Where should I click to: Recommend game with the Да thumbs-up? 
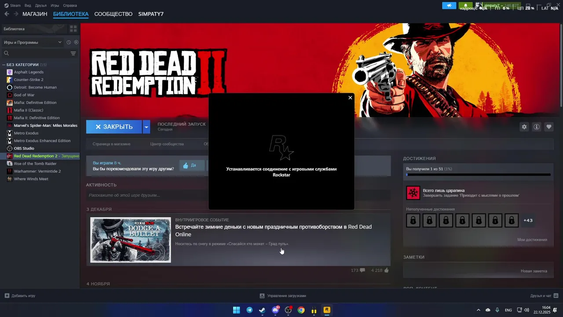(x=192, y=166)
